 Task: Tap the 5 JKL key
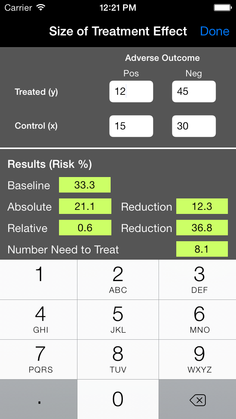118,319
